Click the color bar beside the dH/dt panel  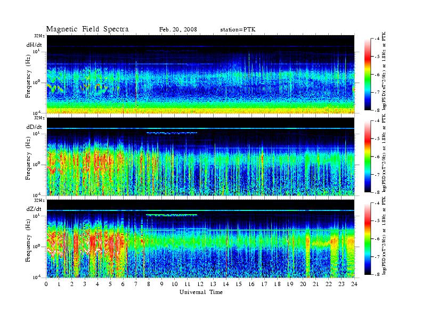[x=368, y=75]
